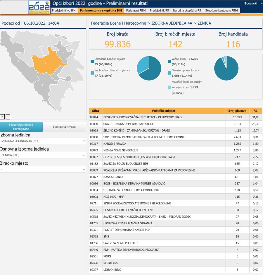Go to Skupštine kantona u FBiH tab

click(x=221, y=10)
